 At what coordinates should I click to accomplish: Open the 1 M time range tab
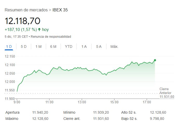click(x=38, y=47)
